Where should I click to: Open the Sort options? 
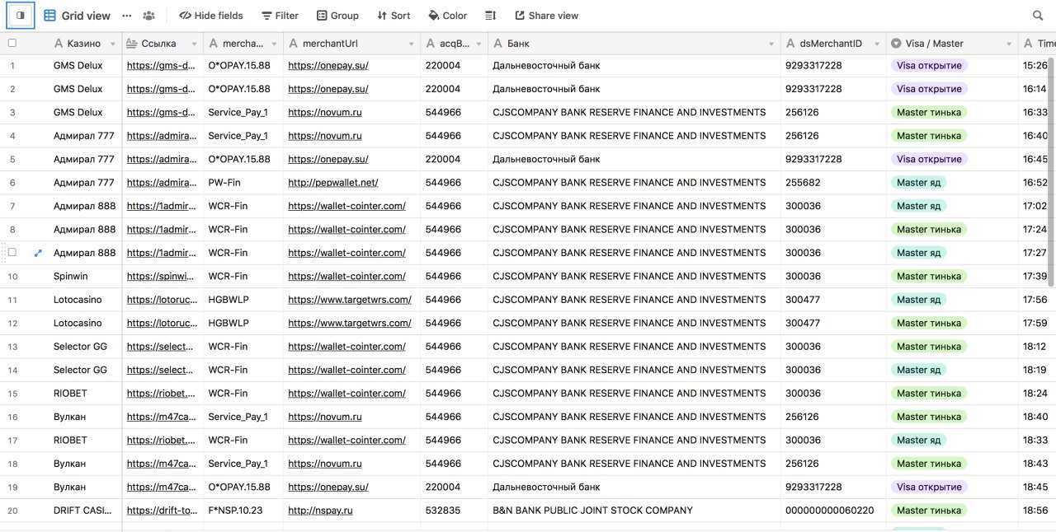click(x=394, y=16)
